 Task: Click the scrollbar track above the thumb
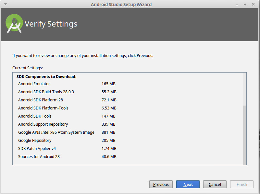245,89
